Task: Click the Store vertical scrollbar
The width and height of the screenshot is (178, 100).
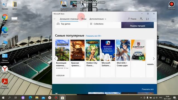Action: click(156, 53)
